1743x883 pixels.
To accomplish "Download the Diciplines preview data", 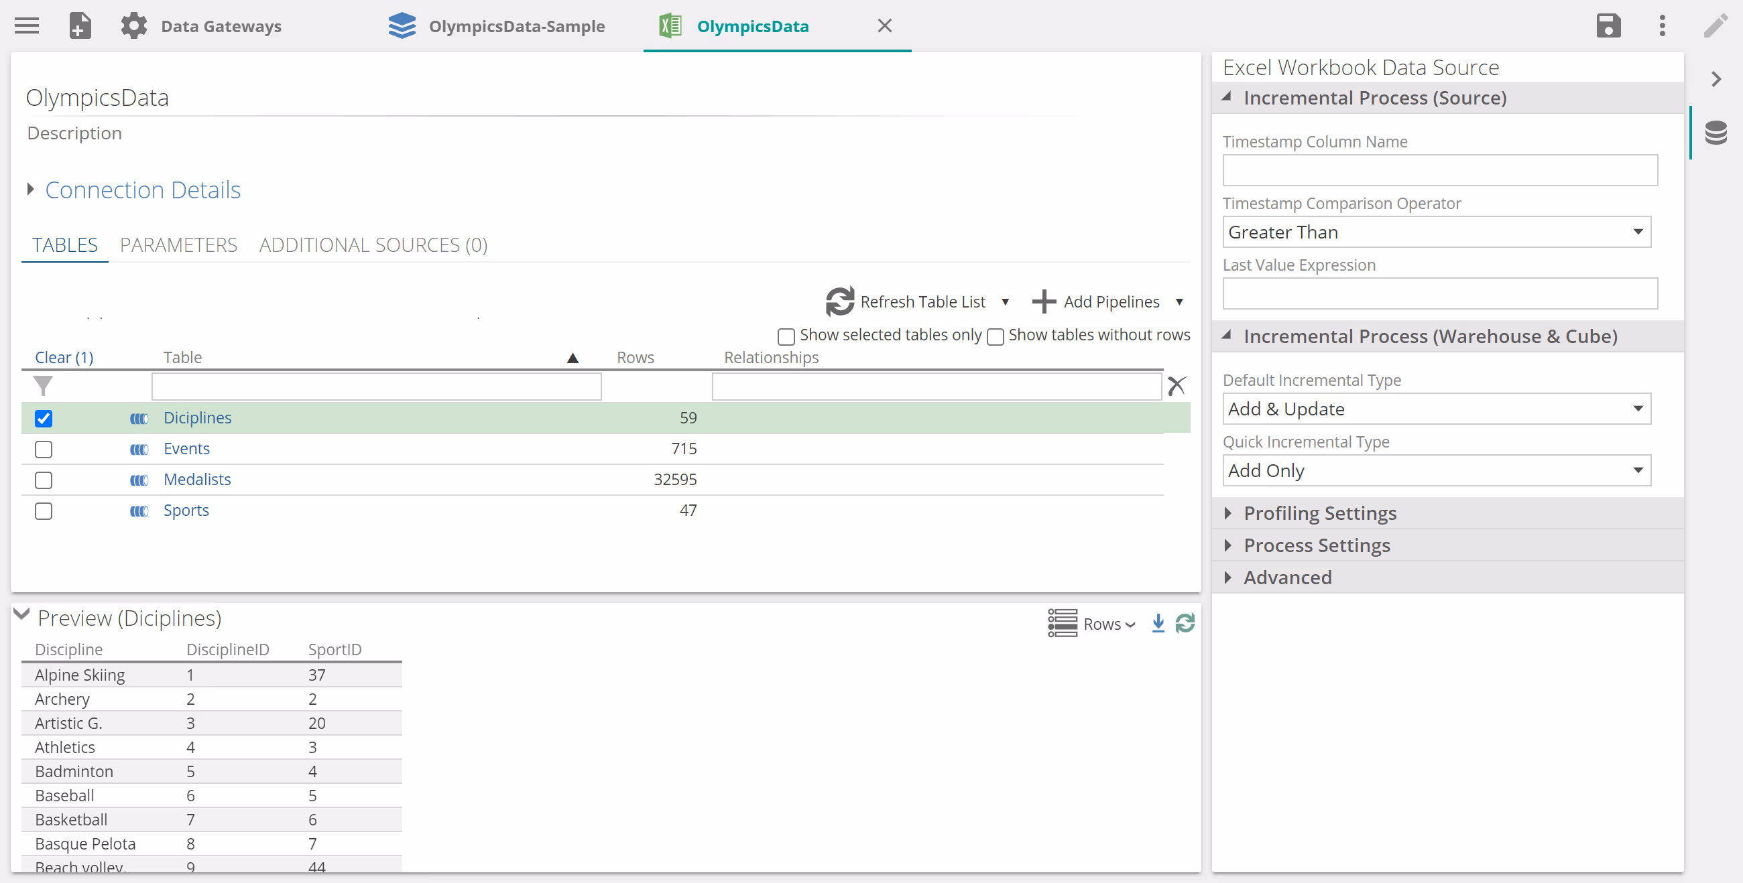I will pos(1158,622).
